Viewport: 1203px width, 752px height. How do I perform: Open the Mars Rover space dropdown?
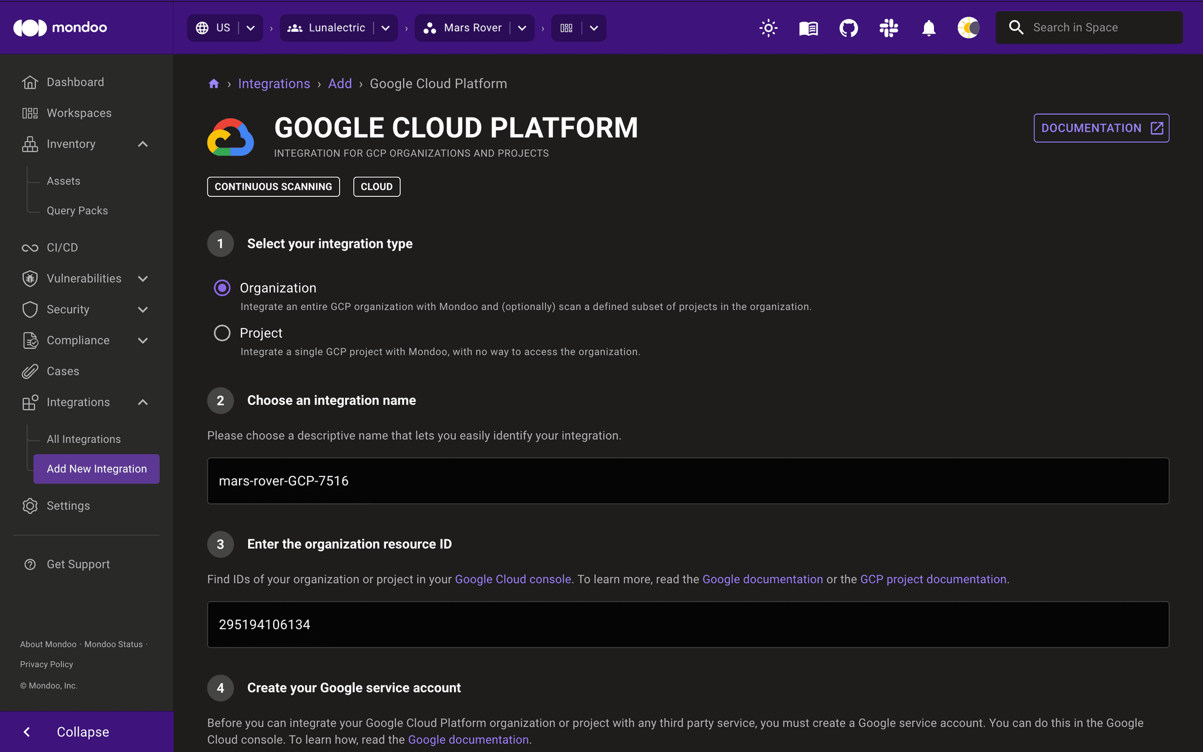[x=522, y=28]
